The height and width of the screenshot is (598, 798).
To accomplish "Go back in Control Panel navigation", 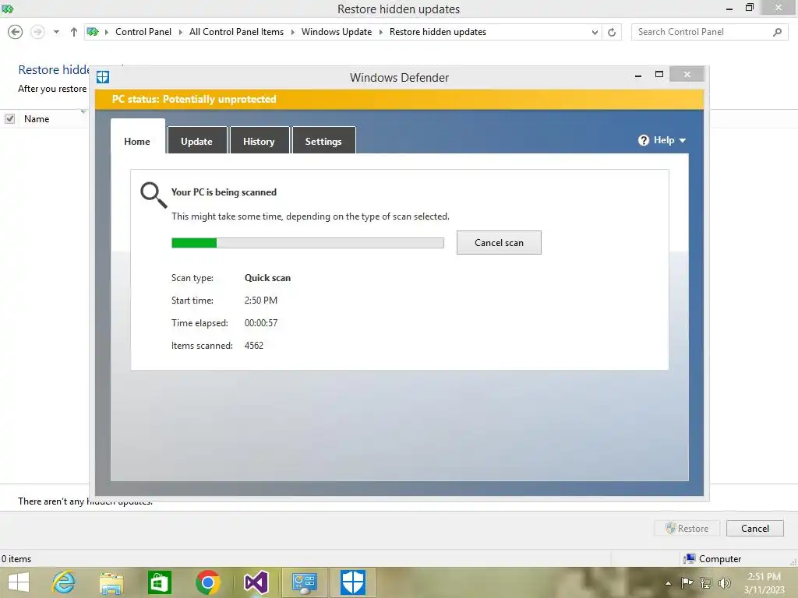I will [16, 32].
